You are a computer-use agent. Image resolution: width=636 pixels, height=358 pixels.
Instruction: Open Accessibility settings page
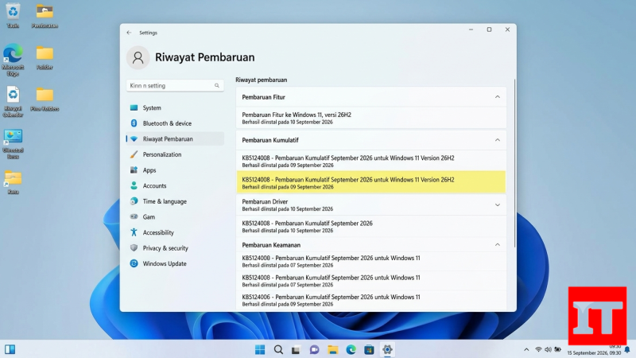click(175, 232)
